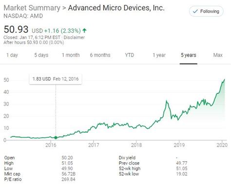Open the Disclaimer link

74,38
